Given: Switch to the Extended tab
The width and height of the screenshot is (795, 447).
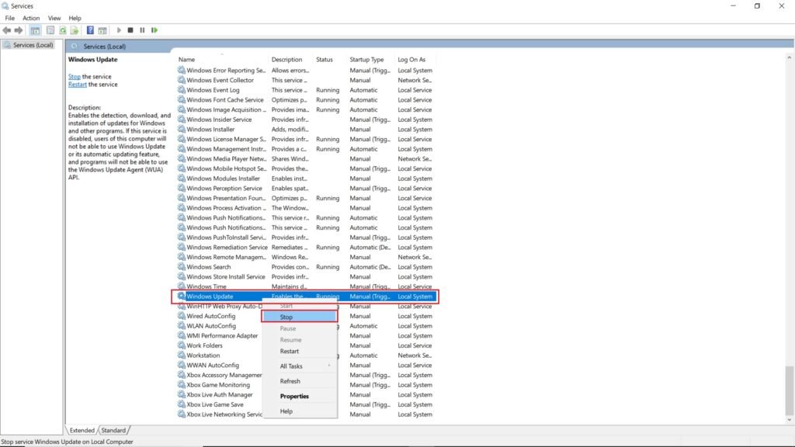Looking at the screenshot, I should point(82,430).
